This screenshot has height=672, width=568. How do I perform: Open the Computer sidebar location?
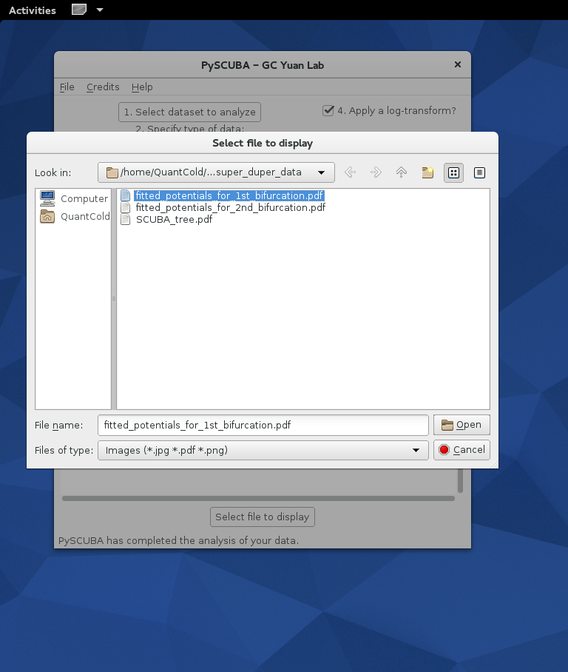(x=74, y=198)
